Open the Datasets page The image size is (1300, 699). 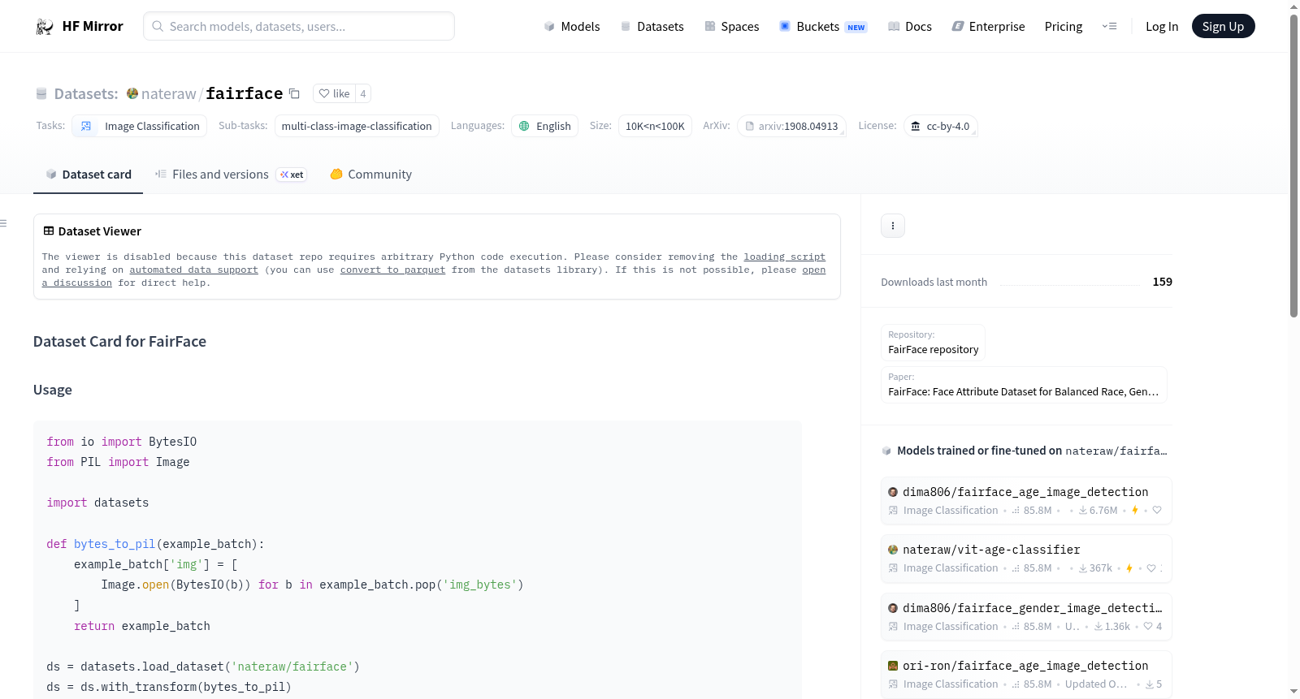652,27
